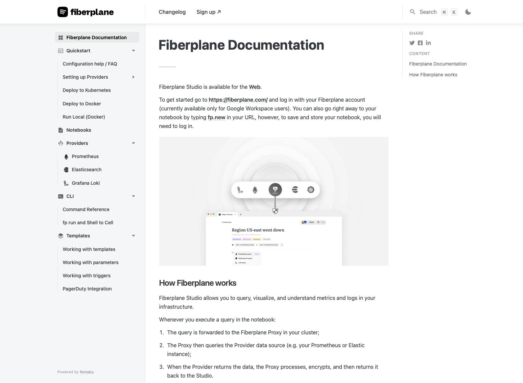Image resolution: width=523 pixels, height=383 pixels.
Task: Share page on Twitter
Action: click(x=412, y=43)
